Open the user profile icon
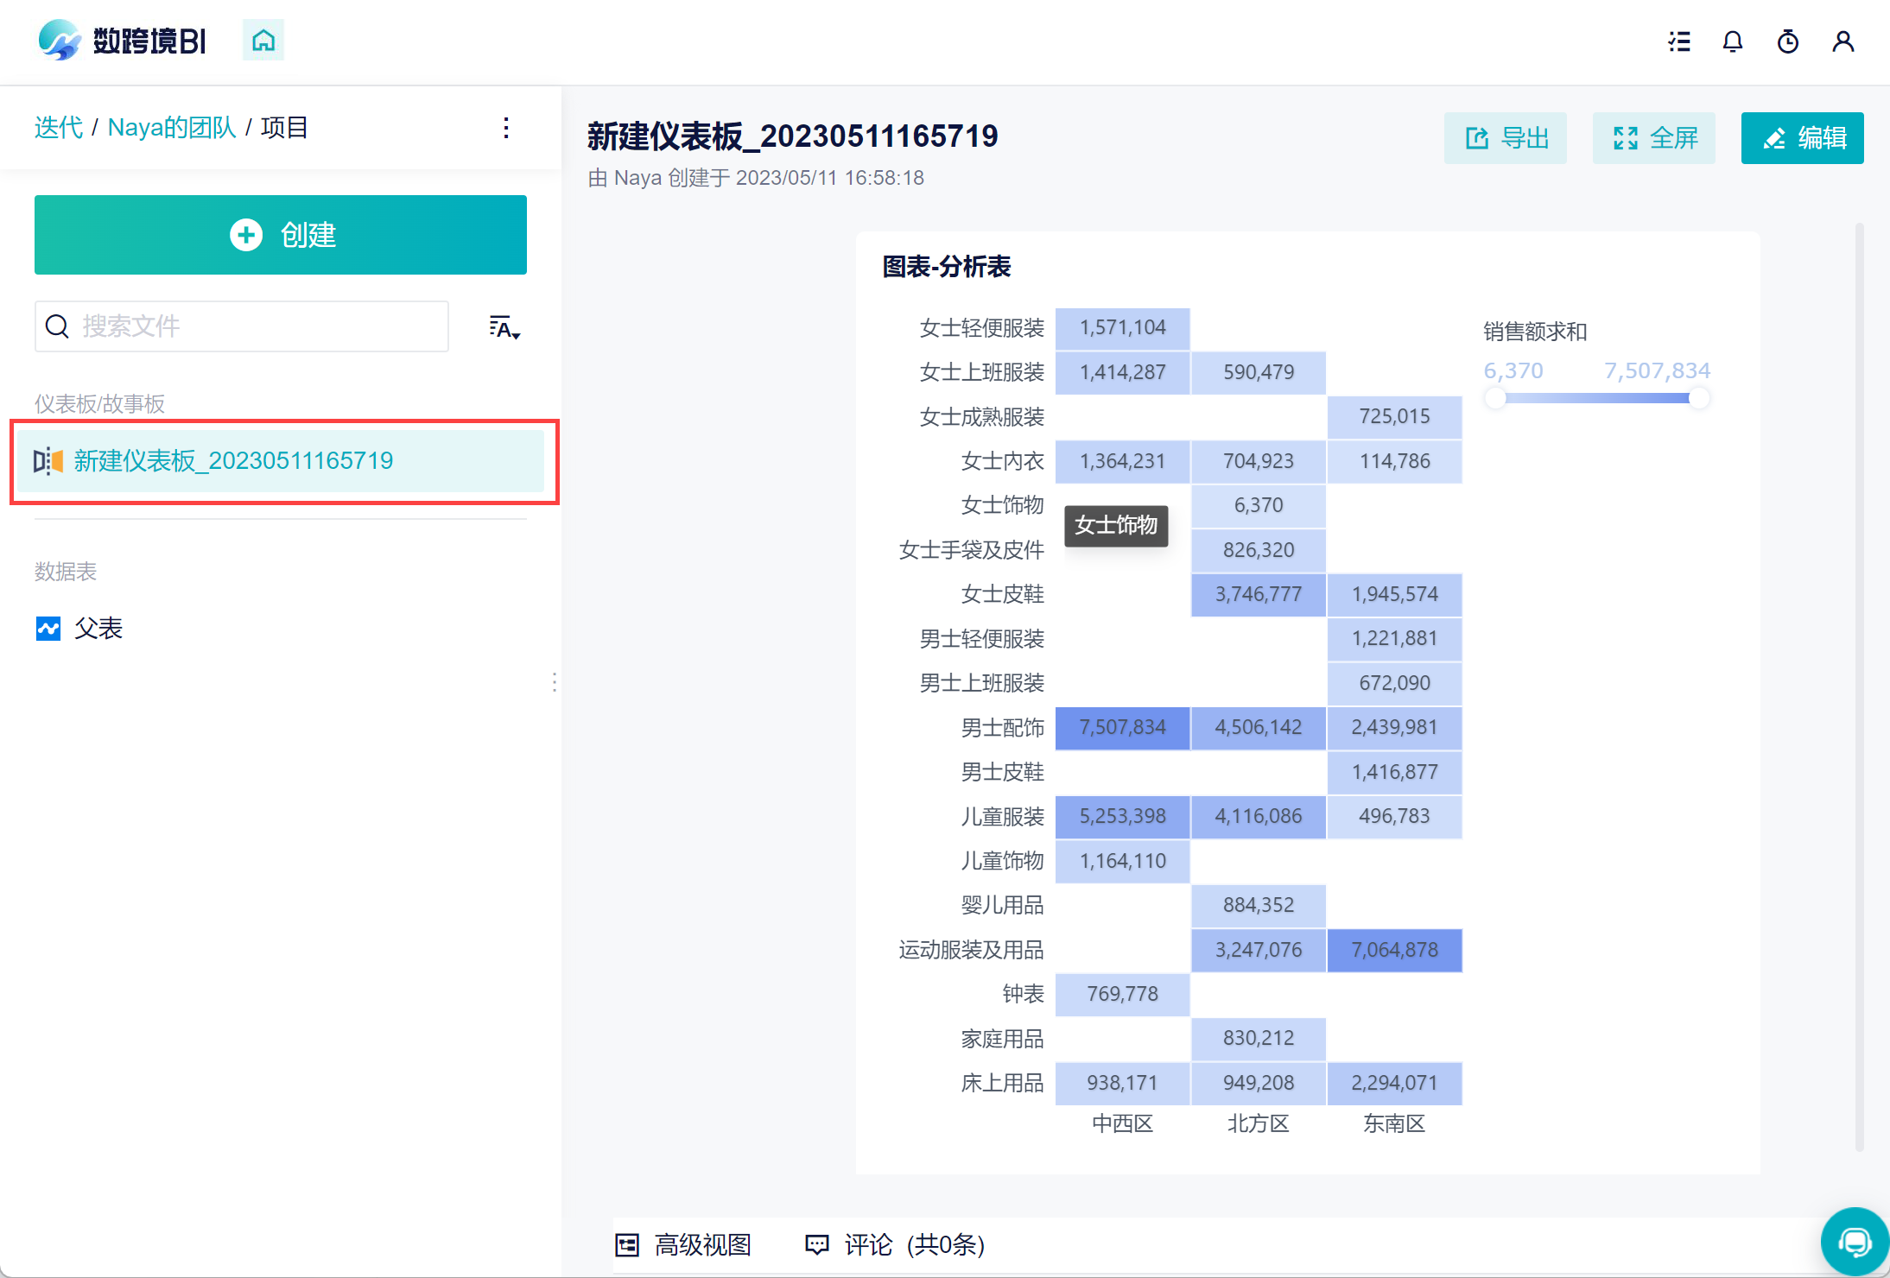 click(1843, 41)
